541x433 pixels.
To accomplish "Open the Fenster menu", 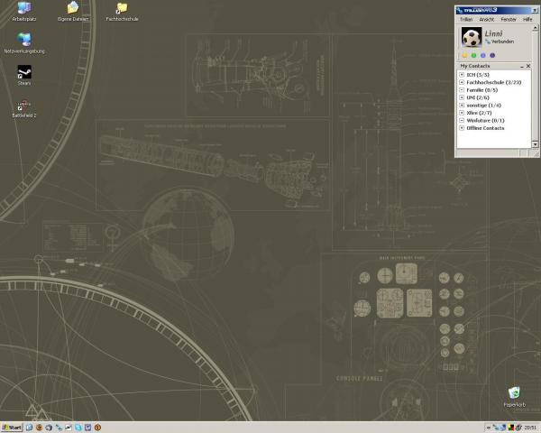I will point(509,19).
